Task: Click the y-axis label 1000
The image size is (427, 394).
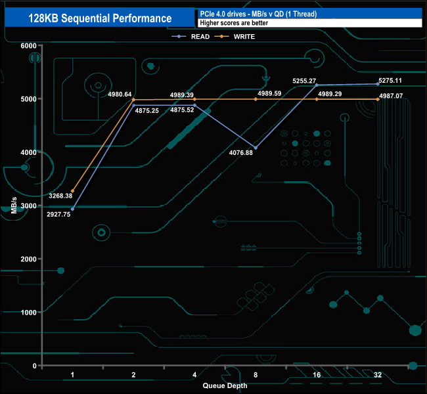Action: click(29, 313)
